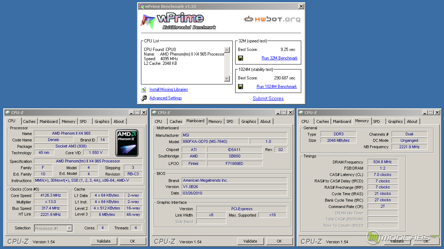Screen dimensions: 444x249
Task: Click the hwbot.org logo
Action: tap(272, 19)
